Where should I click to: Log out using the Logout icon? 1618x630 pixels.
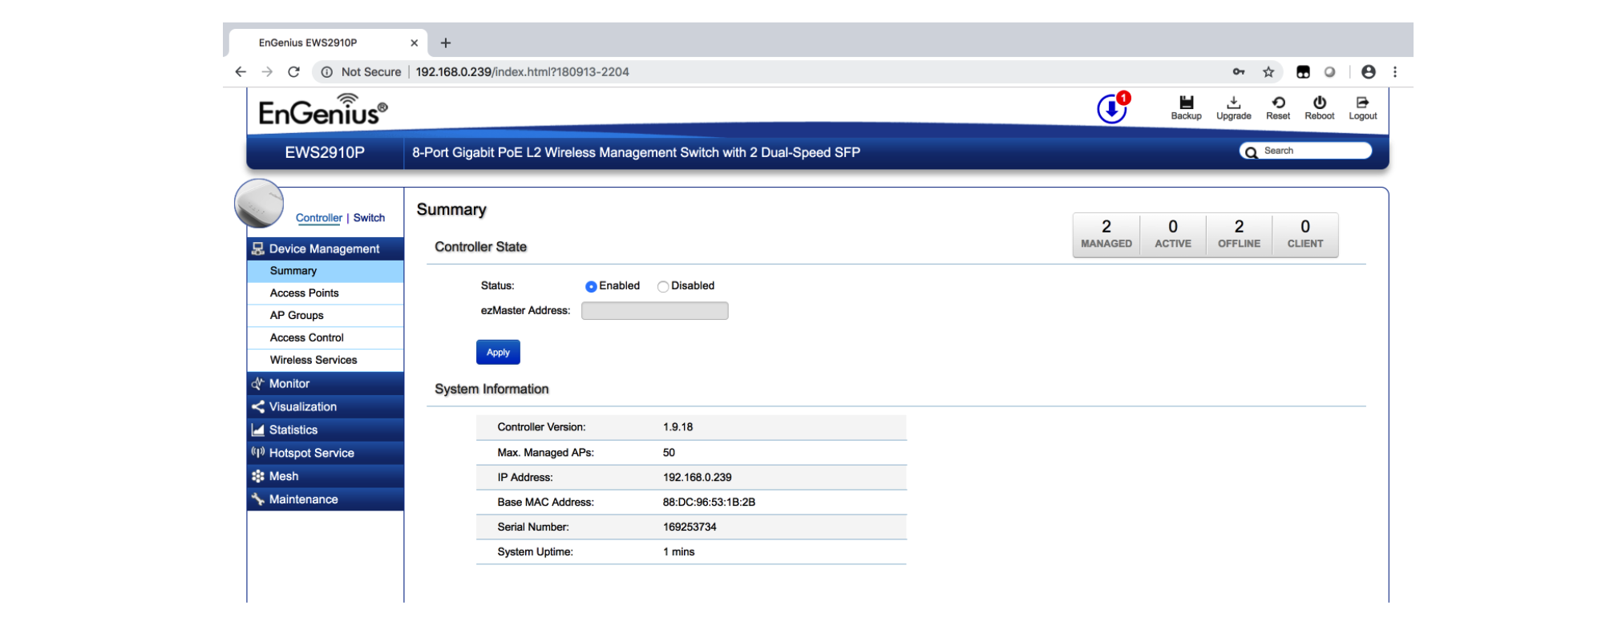1362,103
